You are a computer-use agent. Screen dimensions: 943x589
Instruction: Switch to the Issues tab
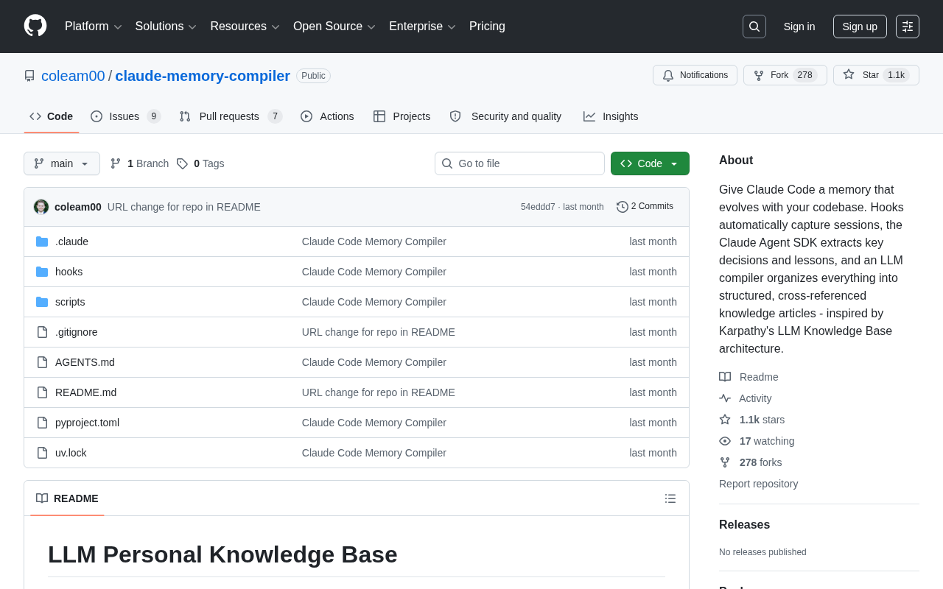click(126, 116)
